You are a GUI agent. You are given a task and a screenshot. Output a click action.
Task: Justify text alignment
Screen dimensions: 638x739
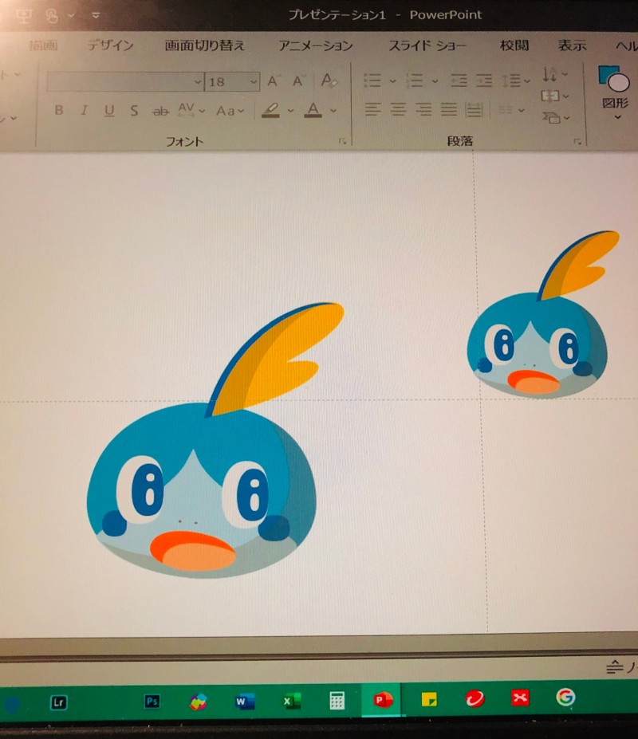tap(449, 109)
